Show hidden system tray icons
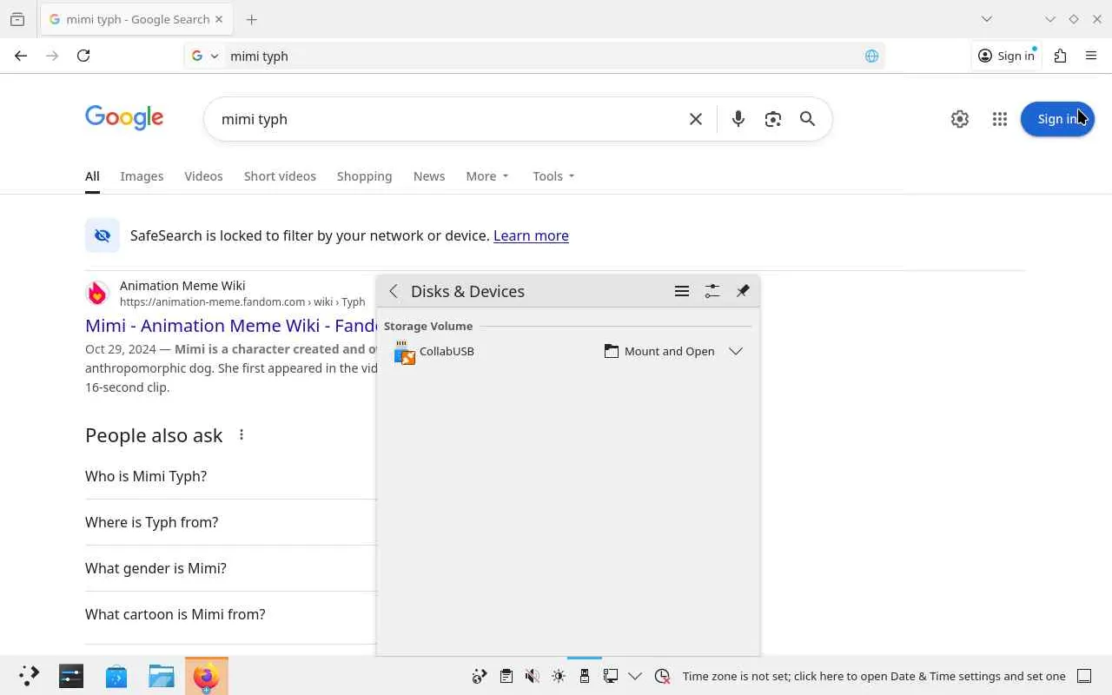 635,676
